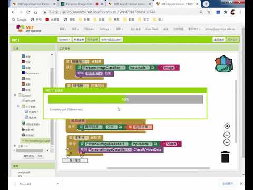Go back with the browser back arrow
This screenshot has width=253, height=190.
click(x=13, y=12)
